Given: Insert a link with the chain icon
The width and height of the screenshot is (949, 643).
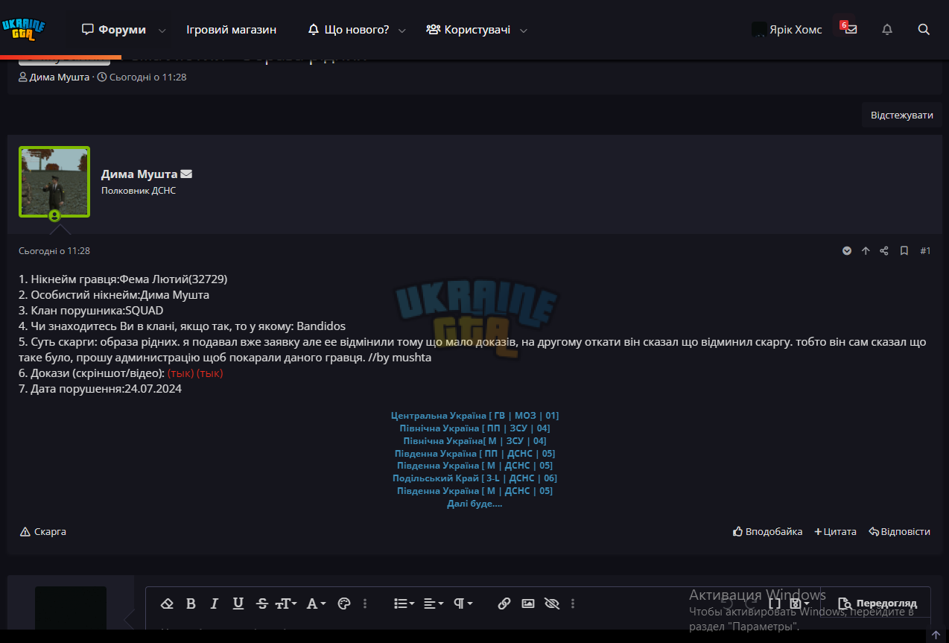Looking at the screenshot, I should (504, 604).
